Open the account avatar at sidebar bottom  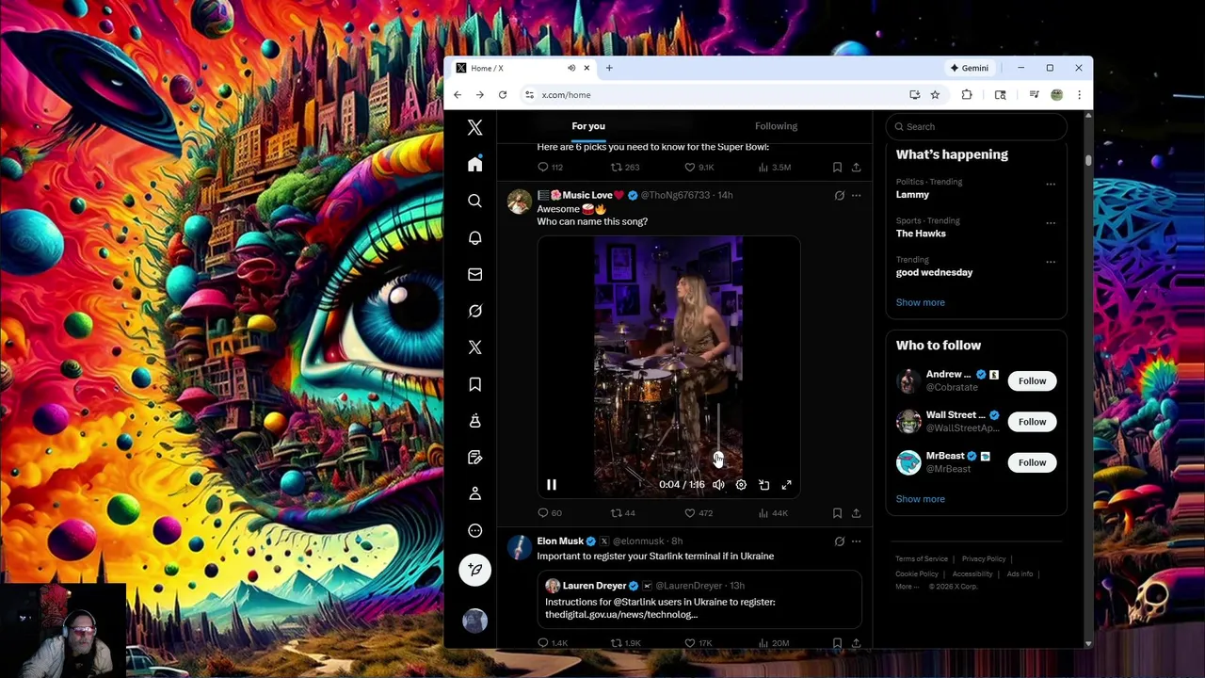point(474,621)
